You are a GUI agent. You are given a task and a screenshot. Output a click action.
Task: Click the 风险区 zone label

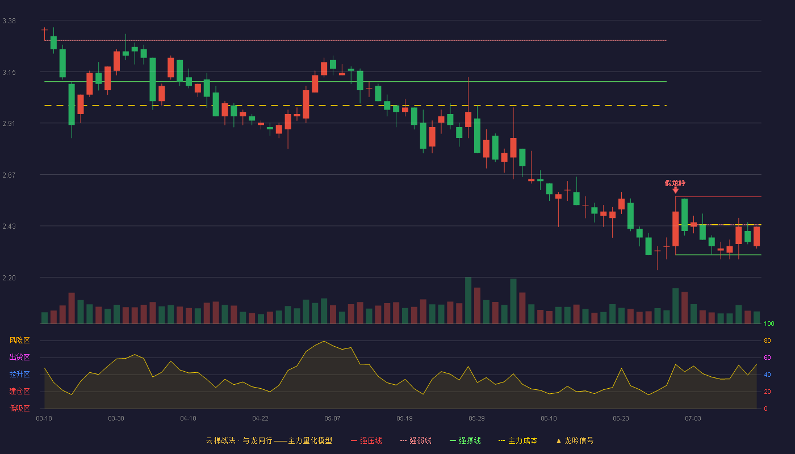coord(19,340)
